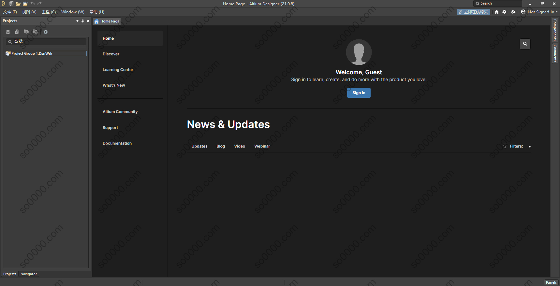
Task: Select the Blog news tab
Action: [221, 146]
